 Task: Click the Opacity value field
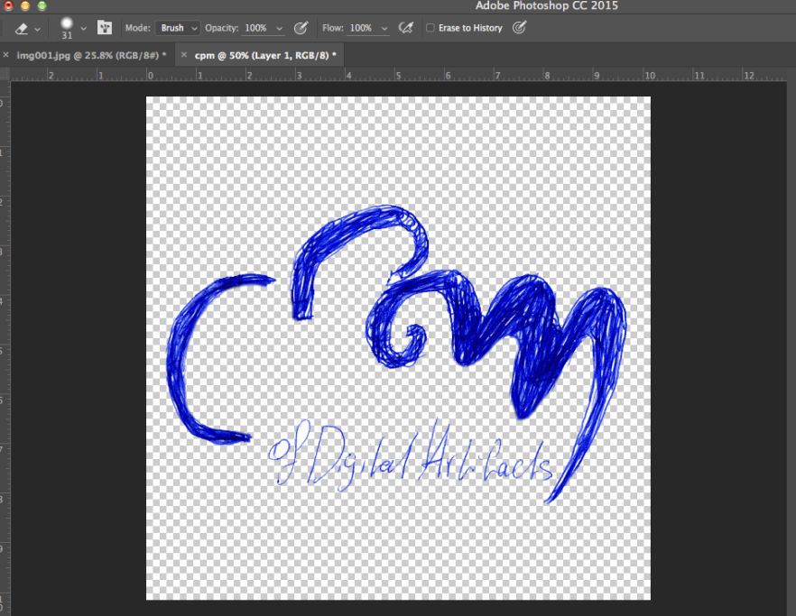pos(255,28)
